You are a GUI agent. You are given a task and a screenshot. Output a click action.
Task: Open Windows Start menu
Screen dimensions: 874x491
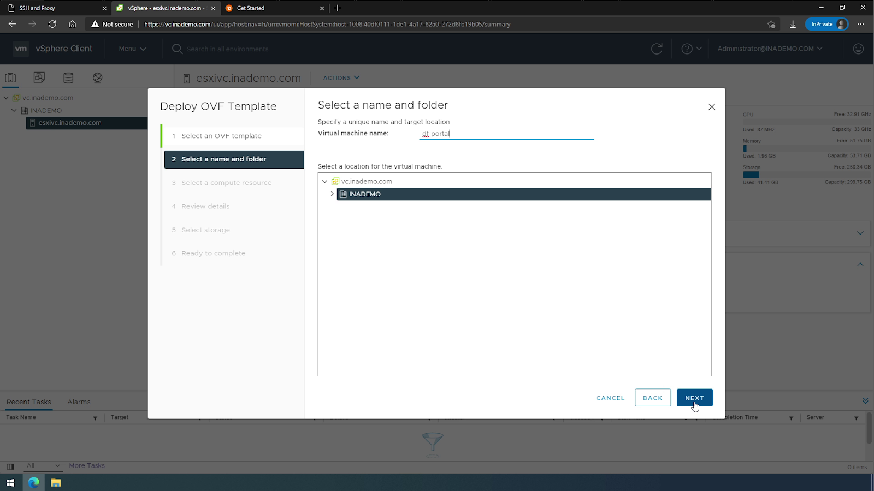point(10,483)
